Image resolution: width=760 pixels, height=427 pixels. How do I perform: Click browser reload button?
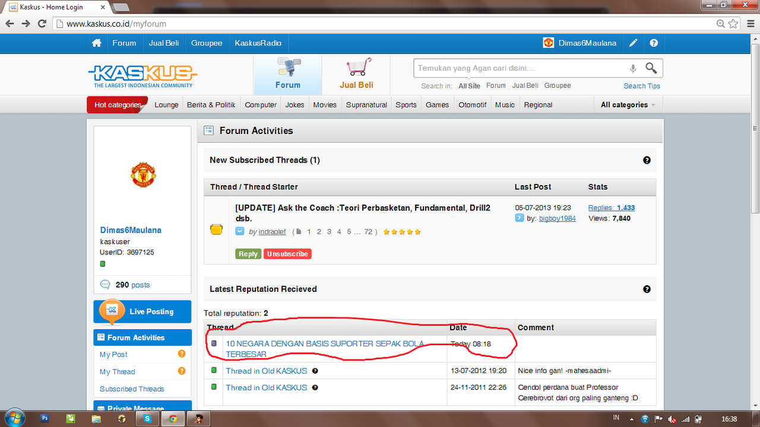[42, 24]
